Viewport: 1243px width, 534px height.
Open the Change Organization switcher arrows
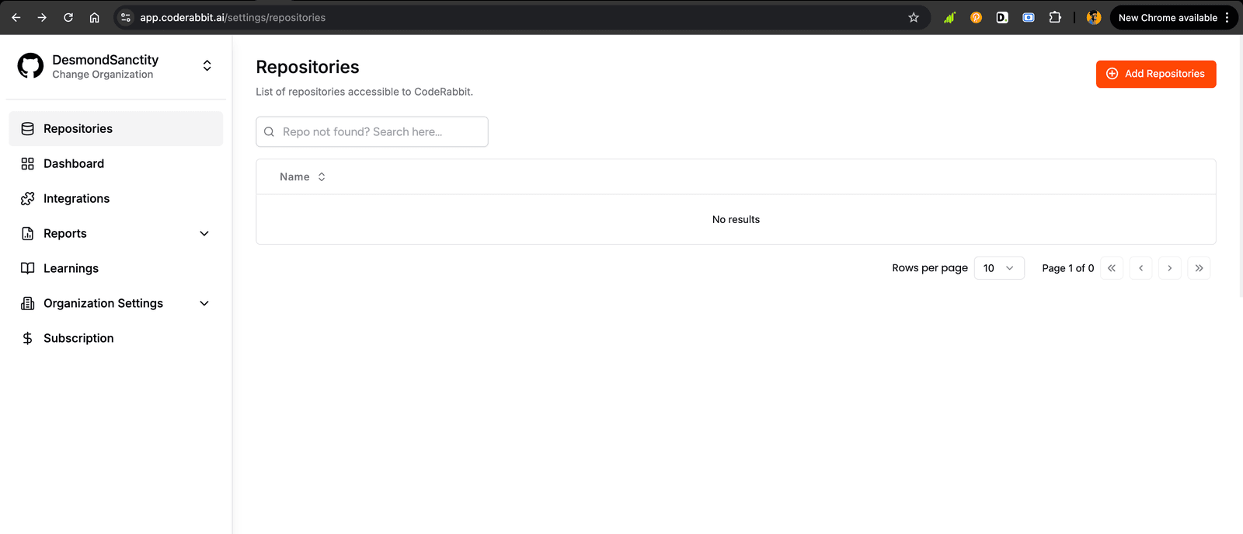[207, 66]
